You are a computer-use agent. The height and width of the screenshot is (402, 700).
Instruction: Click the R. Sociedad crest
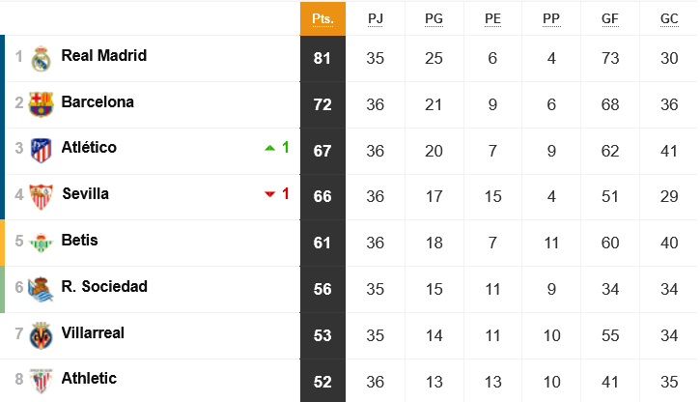click(41, 289)
